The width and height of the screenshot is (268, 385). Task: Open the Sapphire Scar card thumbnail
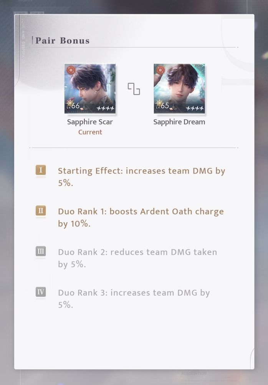(x=90, y=89)
